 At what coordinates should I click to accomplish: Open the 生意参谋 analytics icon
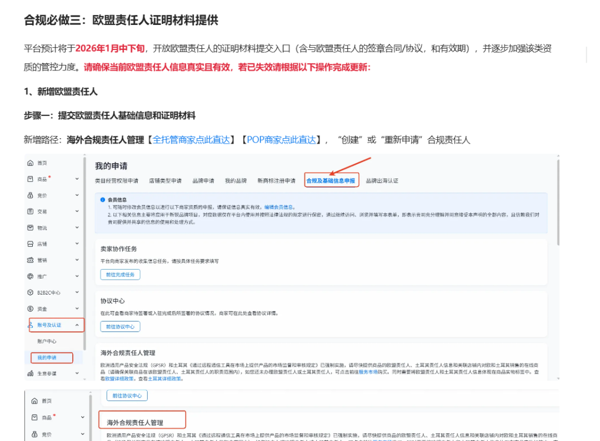coord(31,373)
